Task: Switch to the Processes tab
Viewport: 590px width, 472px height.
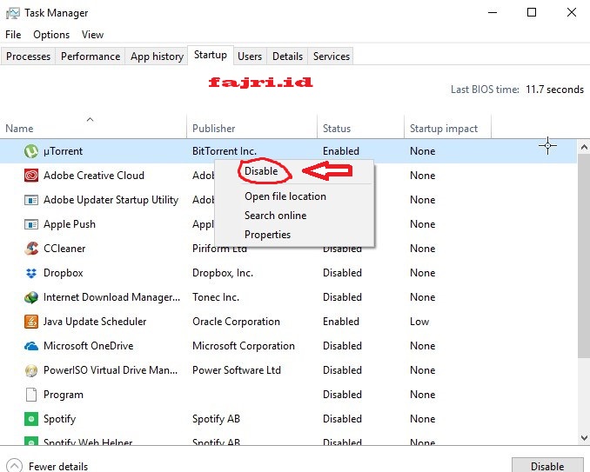Action: coord(28,57)
